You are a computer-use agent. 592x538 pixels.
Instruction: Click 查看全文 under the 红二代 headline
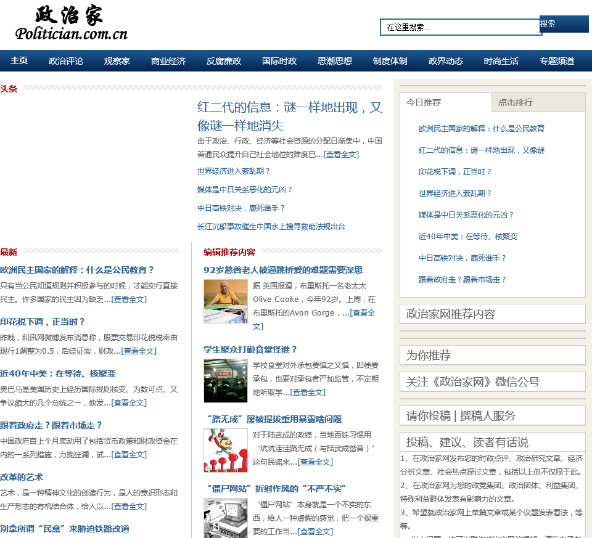(x=341, y=154)
